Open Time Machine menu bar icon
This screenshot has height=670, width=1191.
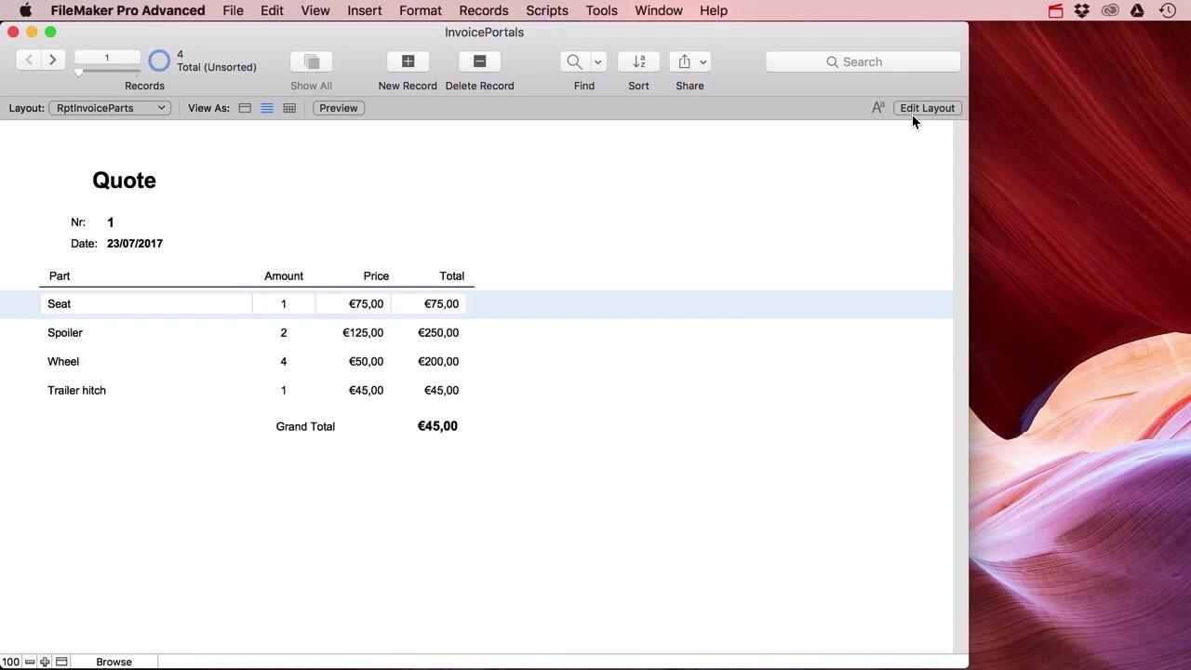click(x=1167, y=10)
